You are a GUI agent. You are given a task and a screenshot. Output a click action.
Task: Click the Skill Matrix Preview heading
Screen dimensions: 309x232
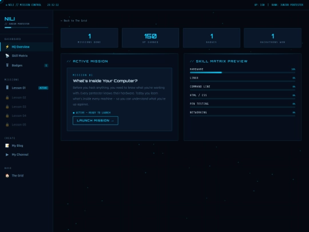click(219, 61)
